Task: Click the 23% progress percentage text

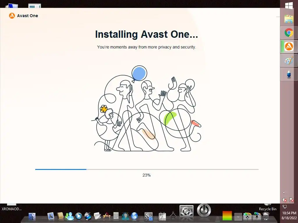Action: tap(147, 175)
